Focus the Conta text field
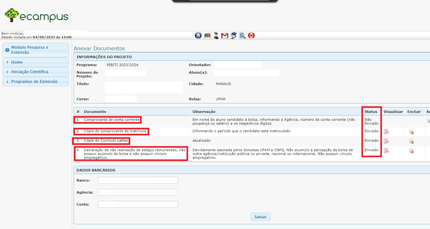 [138, 204]
